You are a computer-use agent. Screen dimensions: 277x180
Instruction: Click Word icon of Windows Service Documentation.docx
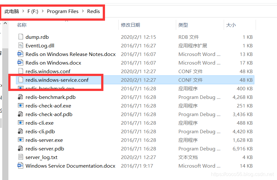click(20, 166)
